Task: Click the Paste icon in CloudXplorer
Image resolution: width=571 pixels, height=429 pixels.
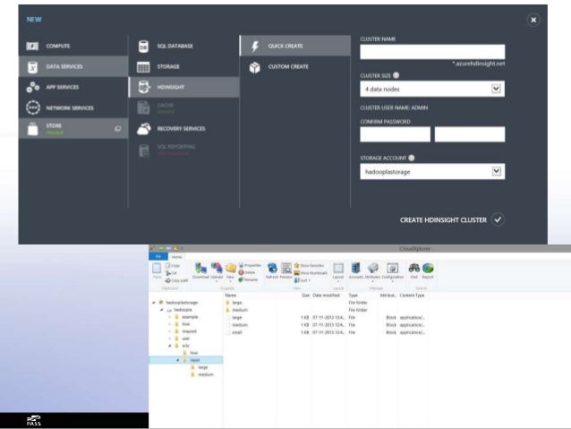Action: pyautogui.click(x=157, y=270)
